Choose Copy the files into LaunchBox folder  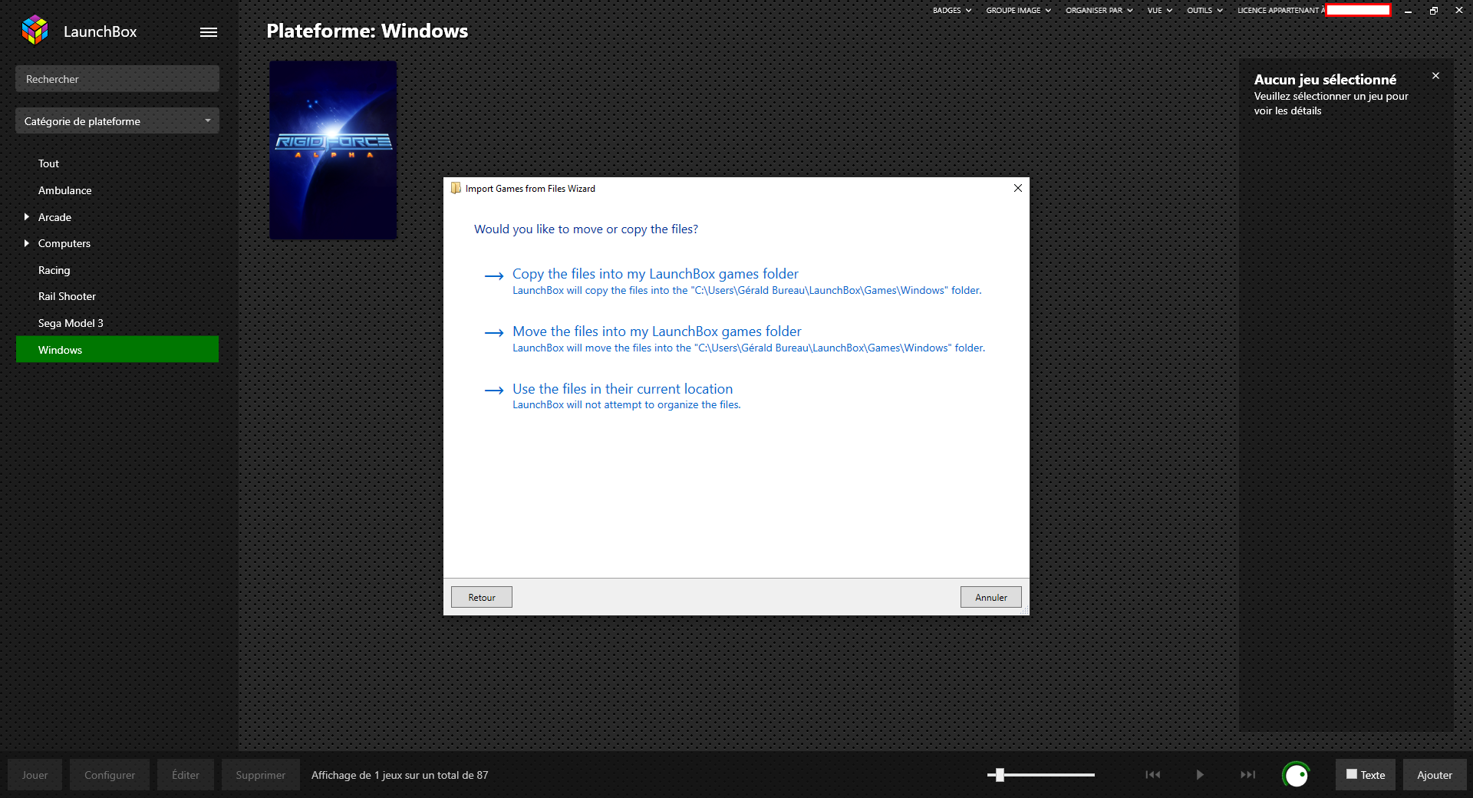[655, 275]
